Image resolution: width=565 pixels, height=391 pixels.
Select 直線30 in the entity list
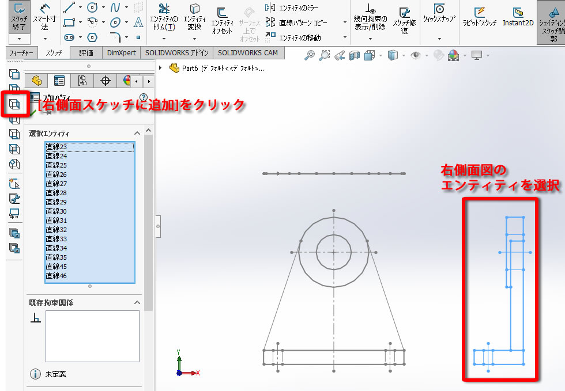(x=90, y=211)
